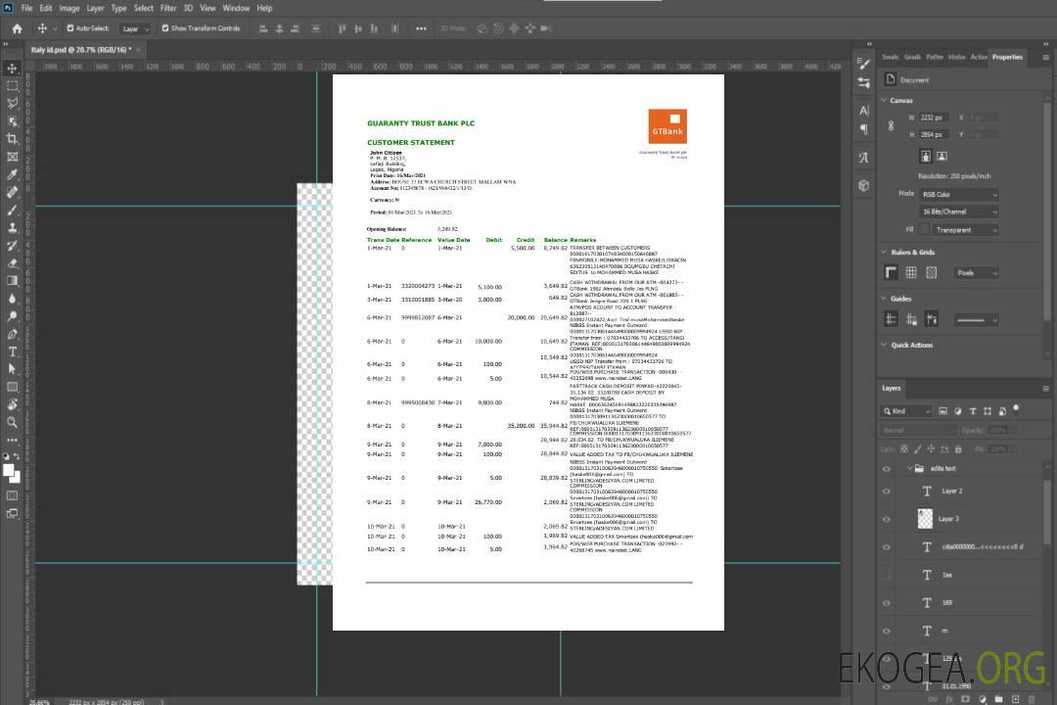
Task: Select the Brush tool
Action: coord(12,210)
